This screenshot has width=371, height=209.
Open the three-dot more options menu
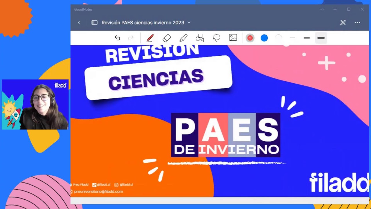click(x=357, y=23)
